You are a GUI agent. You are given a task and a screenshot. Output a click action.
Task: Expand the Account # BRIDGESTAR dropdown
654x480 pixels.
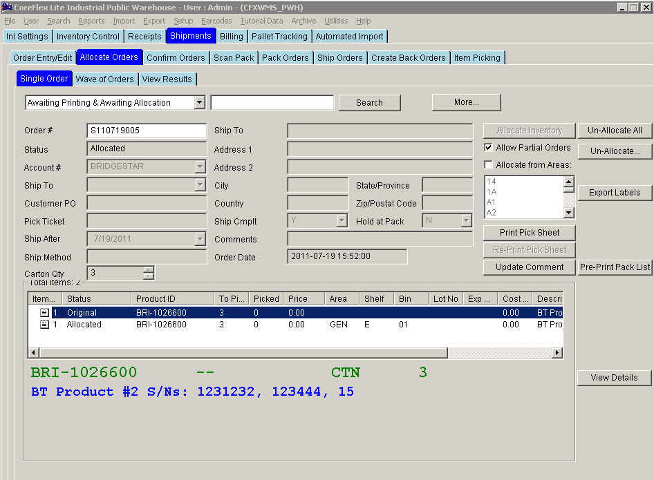click(x=200, y=166)
